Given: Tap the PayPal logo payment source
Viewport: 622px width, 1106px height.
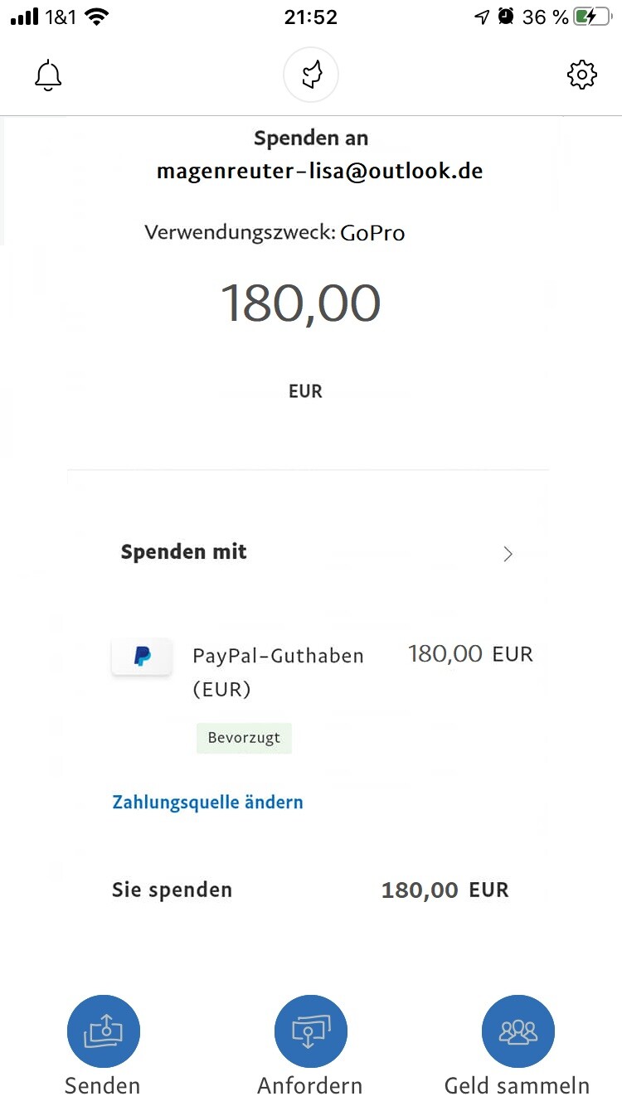Looking at the screenshot, I should (142, 657).
